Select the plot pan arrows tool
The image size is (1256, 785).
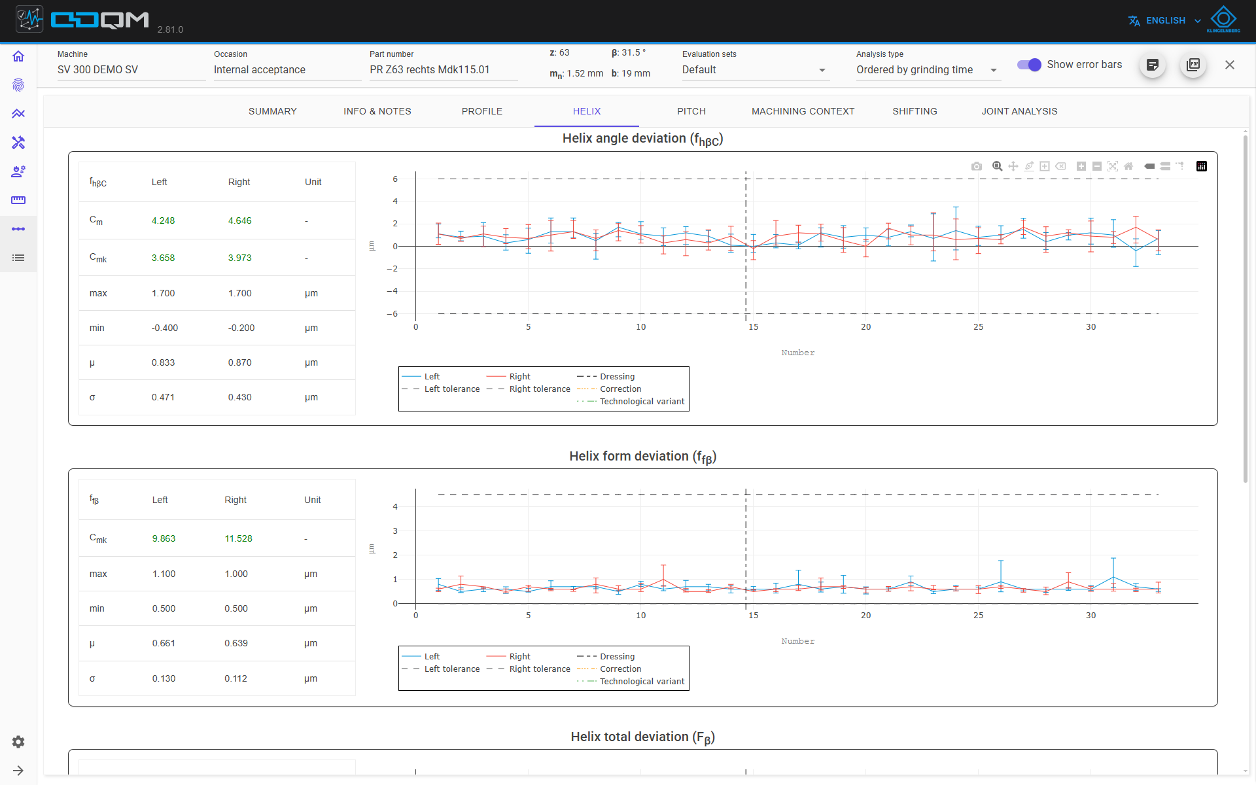[x=1013, y=166]
